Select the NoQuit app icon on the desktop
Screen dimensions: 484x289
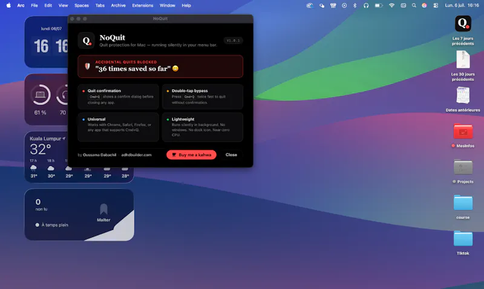(463, 24)
